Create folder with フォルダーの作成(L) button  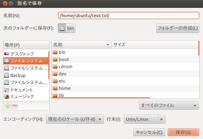click(x=178, y=28)
